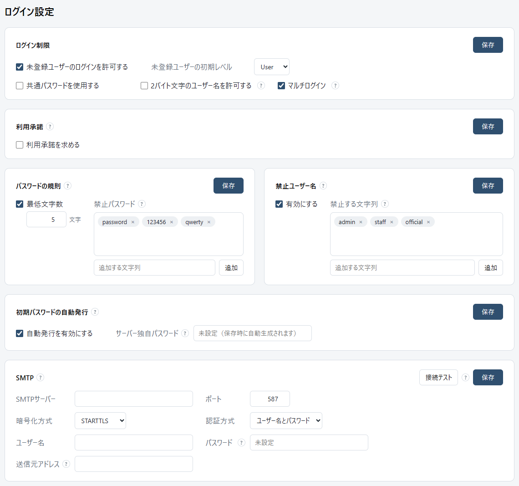Focus the サーバー独自パスワード field
519x486 pixels.
coord(253,333)
